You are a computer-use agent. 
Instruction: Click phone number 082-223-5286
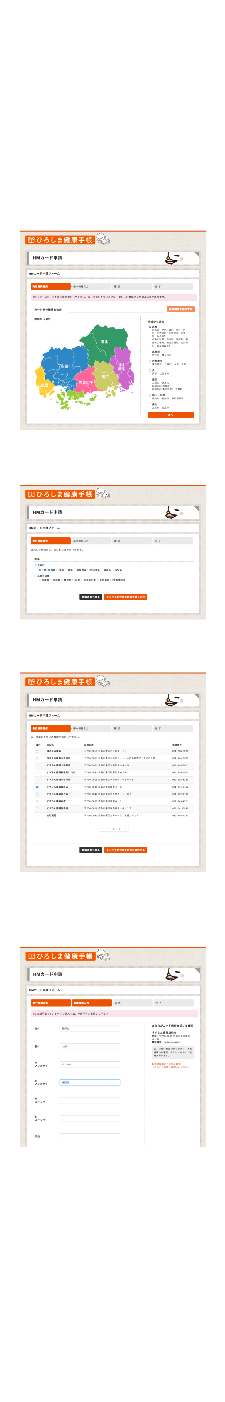(180, 751)
